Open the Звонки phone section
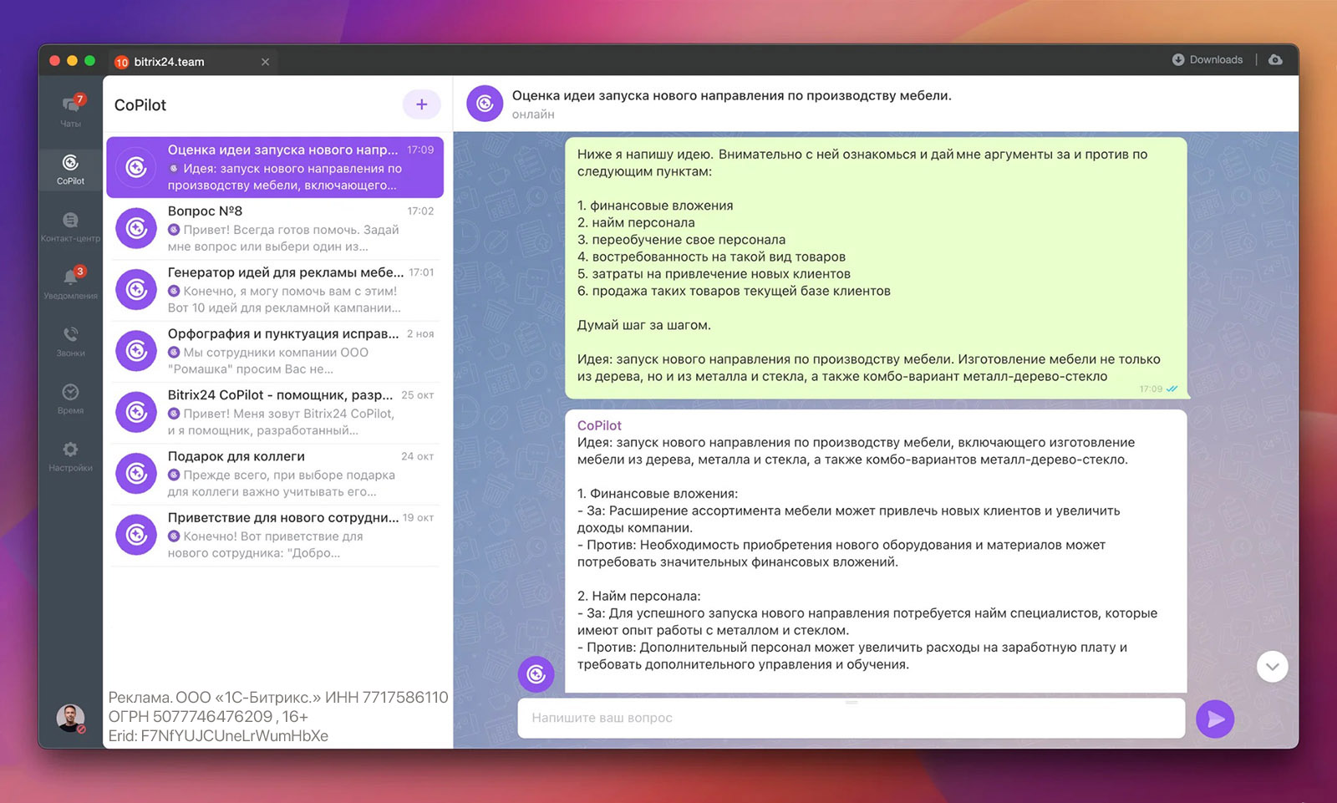The width and height of the screenshot is (1337, 803). coord(71,341)
